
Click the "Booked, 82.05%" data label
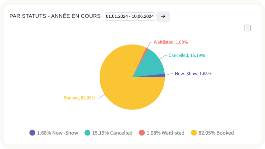click(x=79, y=98)
